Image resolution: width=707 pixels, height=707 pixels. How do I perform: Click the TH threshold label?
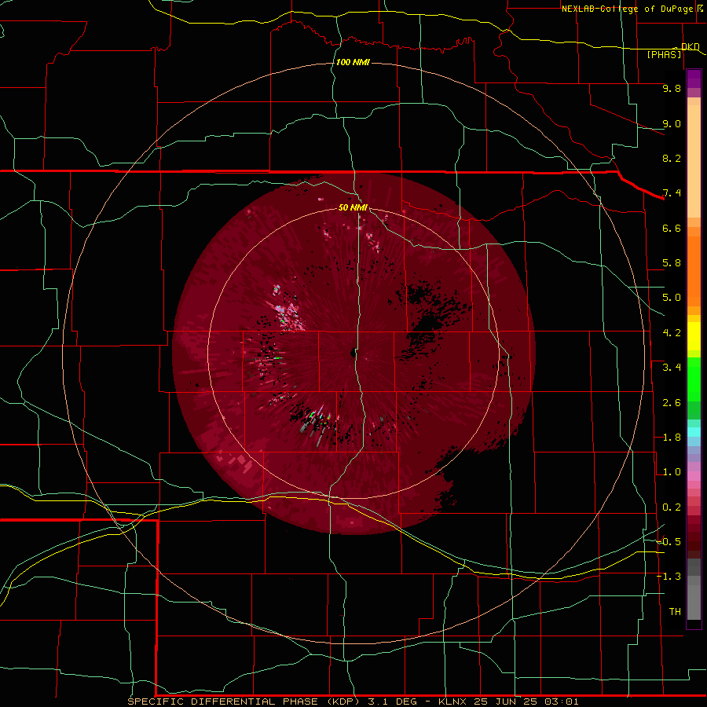point(675,612)
